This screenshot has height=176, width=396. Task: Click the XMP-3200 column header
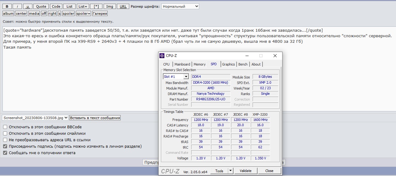(260, 114)
